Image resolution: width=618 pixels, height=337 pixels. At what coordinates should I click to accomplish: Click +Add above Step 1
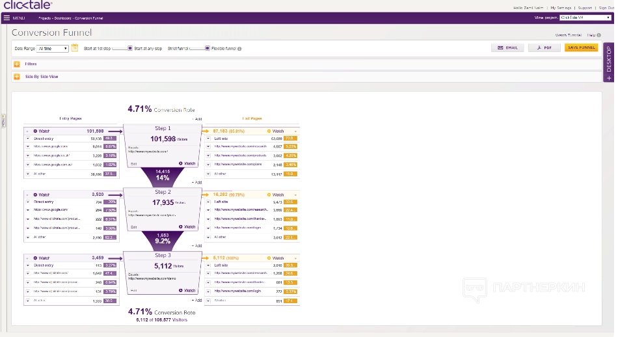click(x=197, y=118)
